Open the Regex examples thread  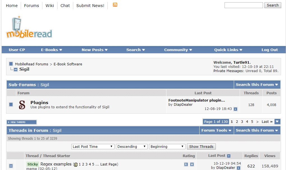pos(56,164)
